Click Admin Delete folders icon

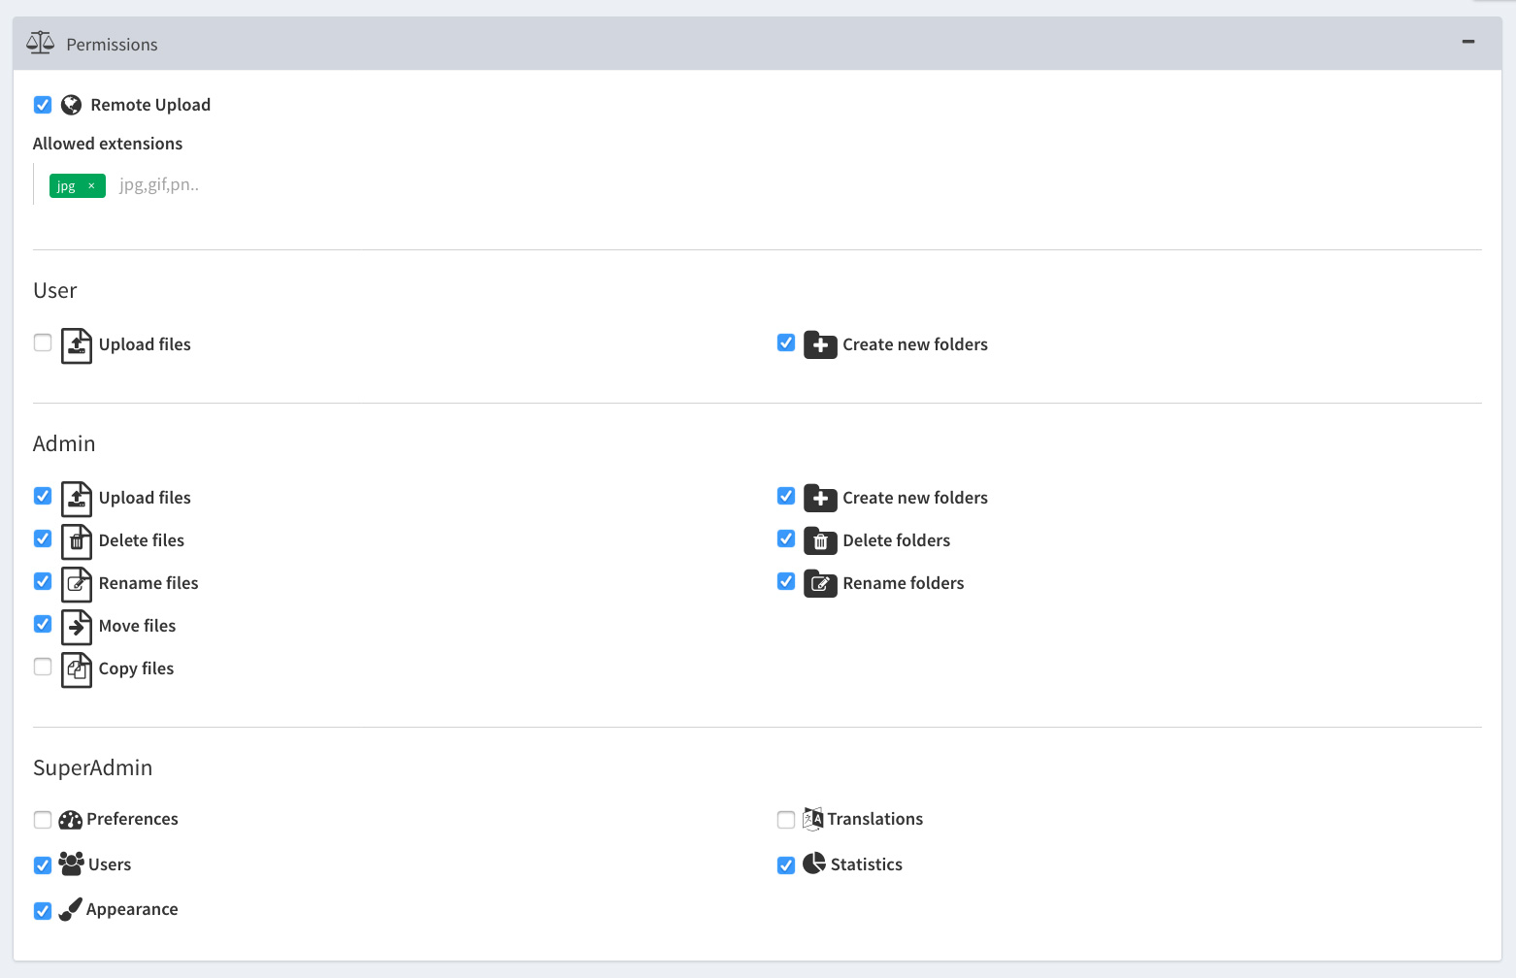click(820, 540)
